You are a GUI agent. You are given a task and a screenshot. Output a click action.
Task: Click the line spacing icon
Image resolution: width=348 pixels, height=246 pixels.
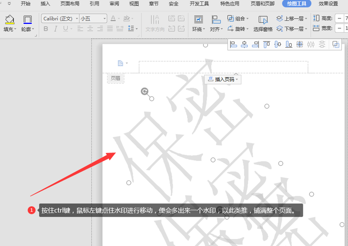coord(131,28)
